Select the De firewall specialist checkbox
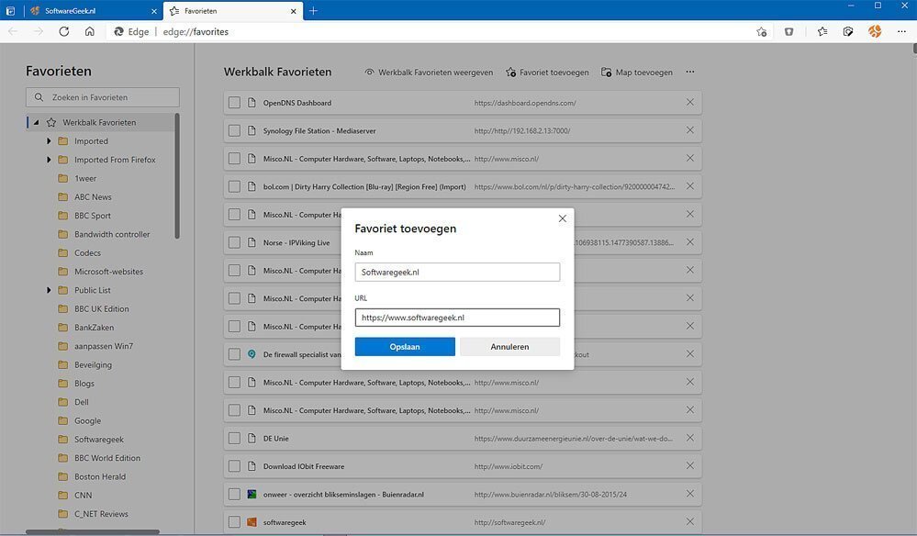 pos(234,354)
